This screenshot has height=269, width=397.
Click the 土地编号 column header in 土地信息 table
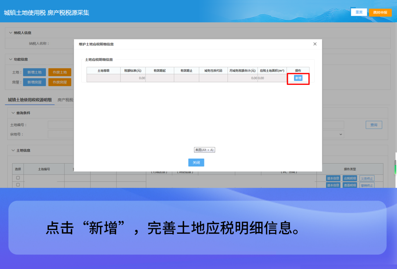(44, 169)
